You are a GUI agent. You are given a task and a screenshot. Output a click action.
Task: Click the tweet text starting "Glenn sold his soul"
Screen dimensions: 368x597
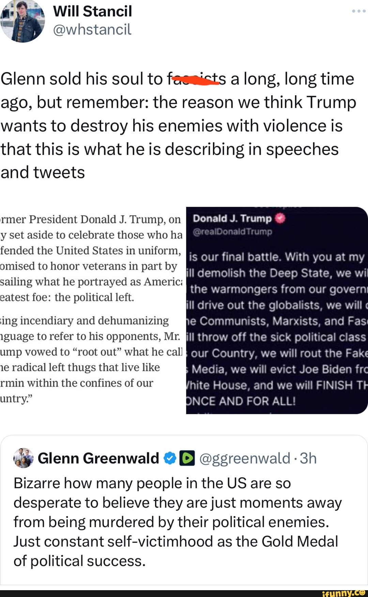177,126
